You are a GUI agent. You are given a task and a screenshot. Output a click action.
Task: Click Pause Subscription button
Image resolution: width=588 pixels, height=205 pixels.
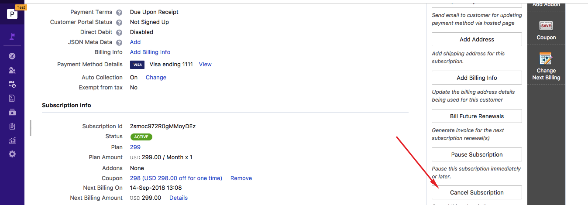(477, 154)
